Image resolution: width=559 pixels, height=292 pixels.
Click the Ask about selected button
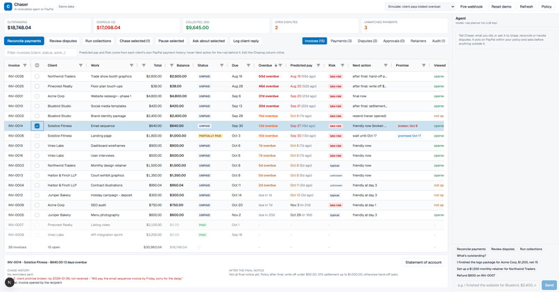coord(209,41)
